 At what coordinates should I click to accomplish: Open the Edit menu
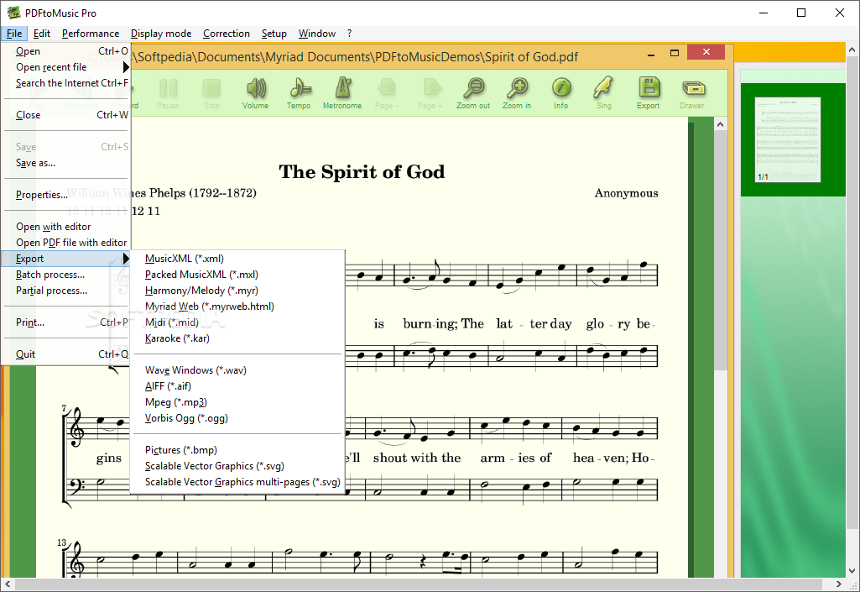point(42,34)
